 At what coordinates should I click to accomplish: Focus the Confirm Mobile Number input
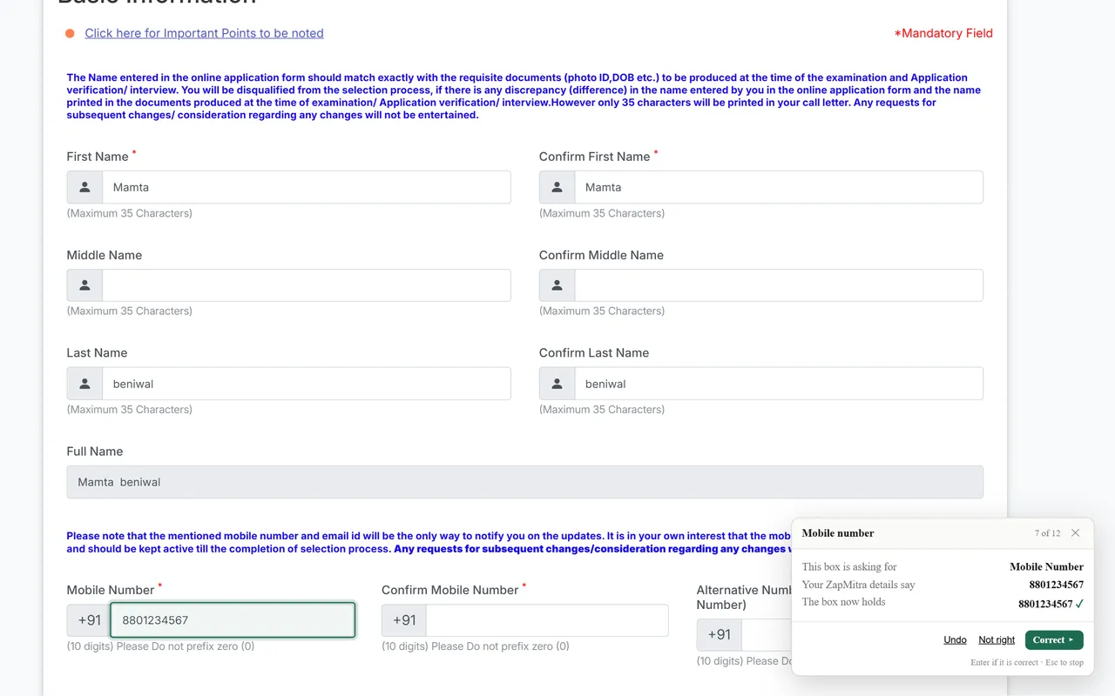pos(547,620)
